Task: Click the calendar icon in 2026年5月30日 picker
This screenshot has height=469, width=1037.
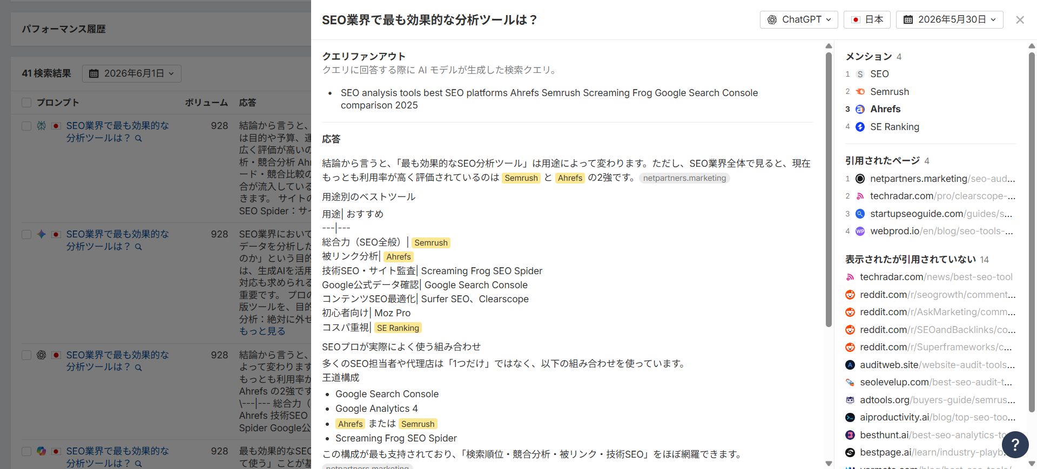Action: pyautogui.click(x=908, y=19)
